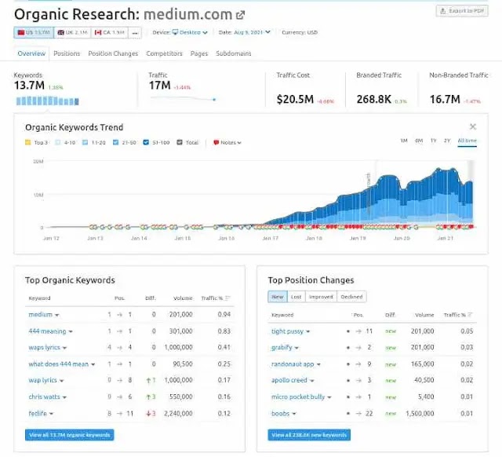Image resolution: width=502 pixels, height=457 pixels.
Task: Toggle 51-100 series checkbox
Action: pos(146,142)
